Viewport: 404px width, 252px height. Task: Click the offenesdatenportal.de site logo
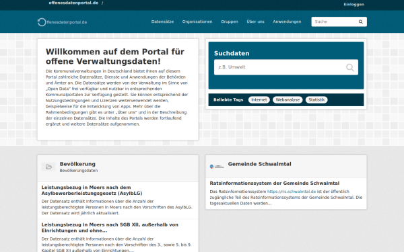62,22
